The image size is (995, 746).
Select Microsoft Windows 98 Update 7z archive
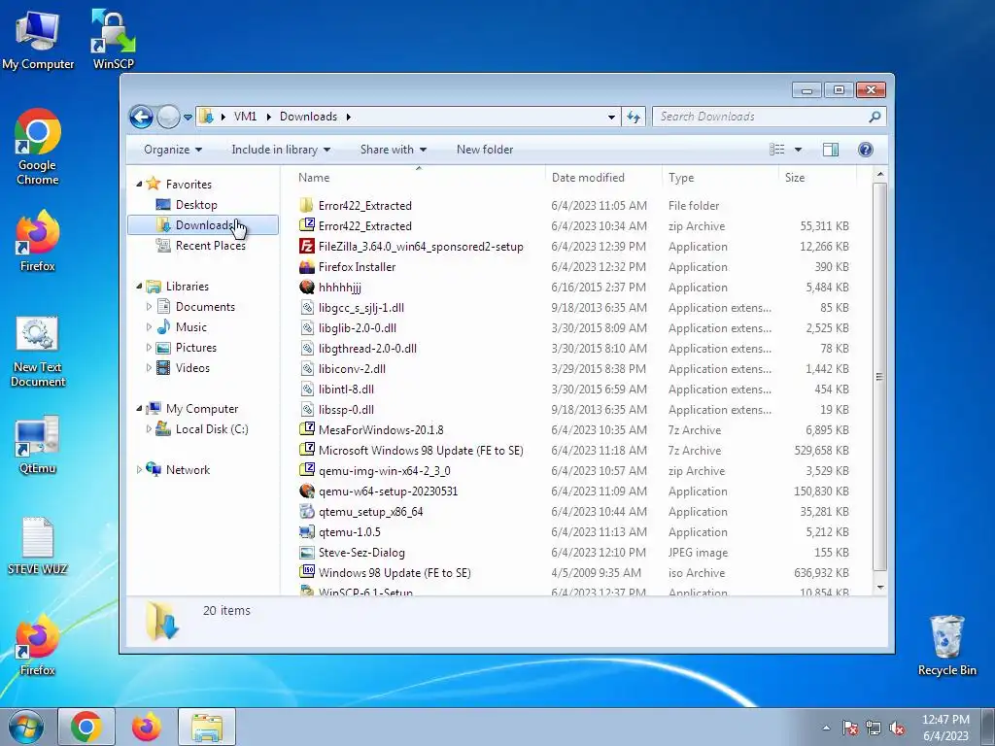[421, 451]
